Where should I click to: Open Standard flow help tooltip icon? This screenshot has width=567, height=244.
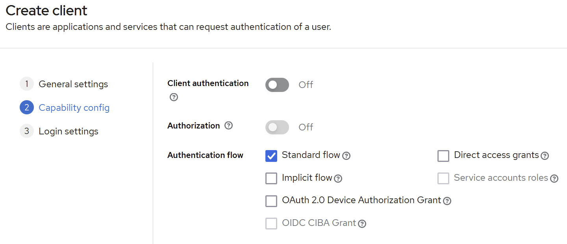click(x=346, y=156)
